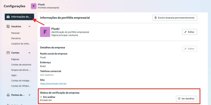Click the trash icon on Excluir empresa button
The width and height of the screenshot is (211, 105).
point(156,18)
